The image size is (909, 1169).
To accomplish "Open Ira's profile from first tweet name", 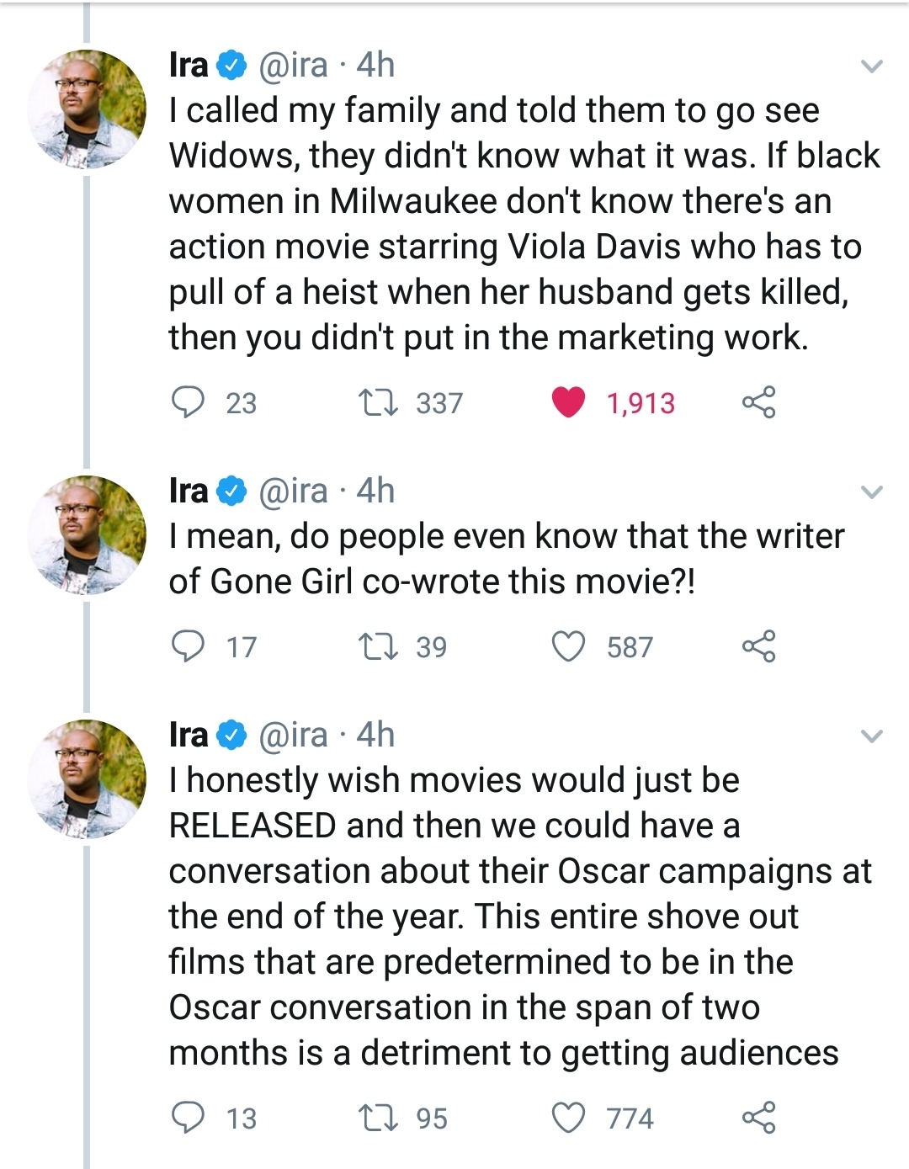I will tap(189, 65).
